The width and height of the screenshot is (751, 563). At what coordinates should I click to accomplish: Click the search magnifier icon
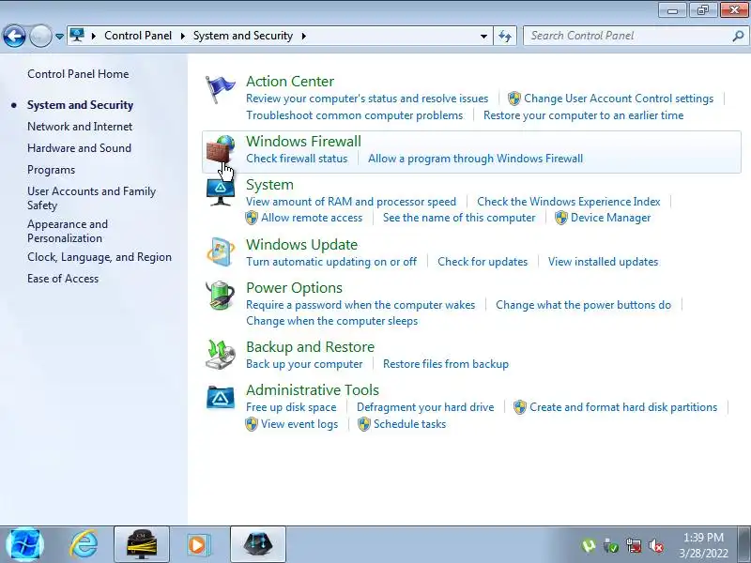tap(738, 36)
